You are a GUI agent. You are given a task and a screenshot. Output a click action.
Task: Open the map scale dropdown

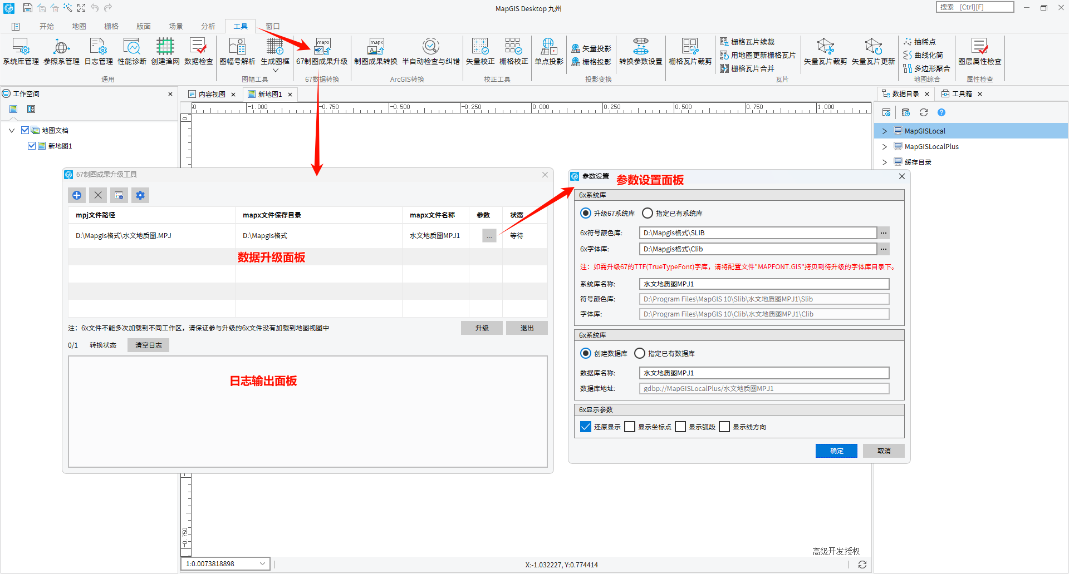[x=262, y=564]
